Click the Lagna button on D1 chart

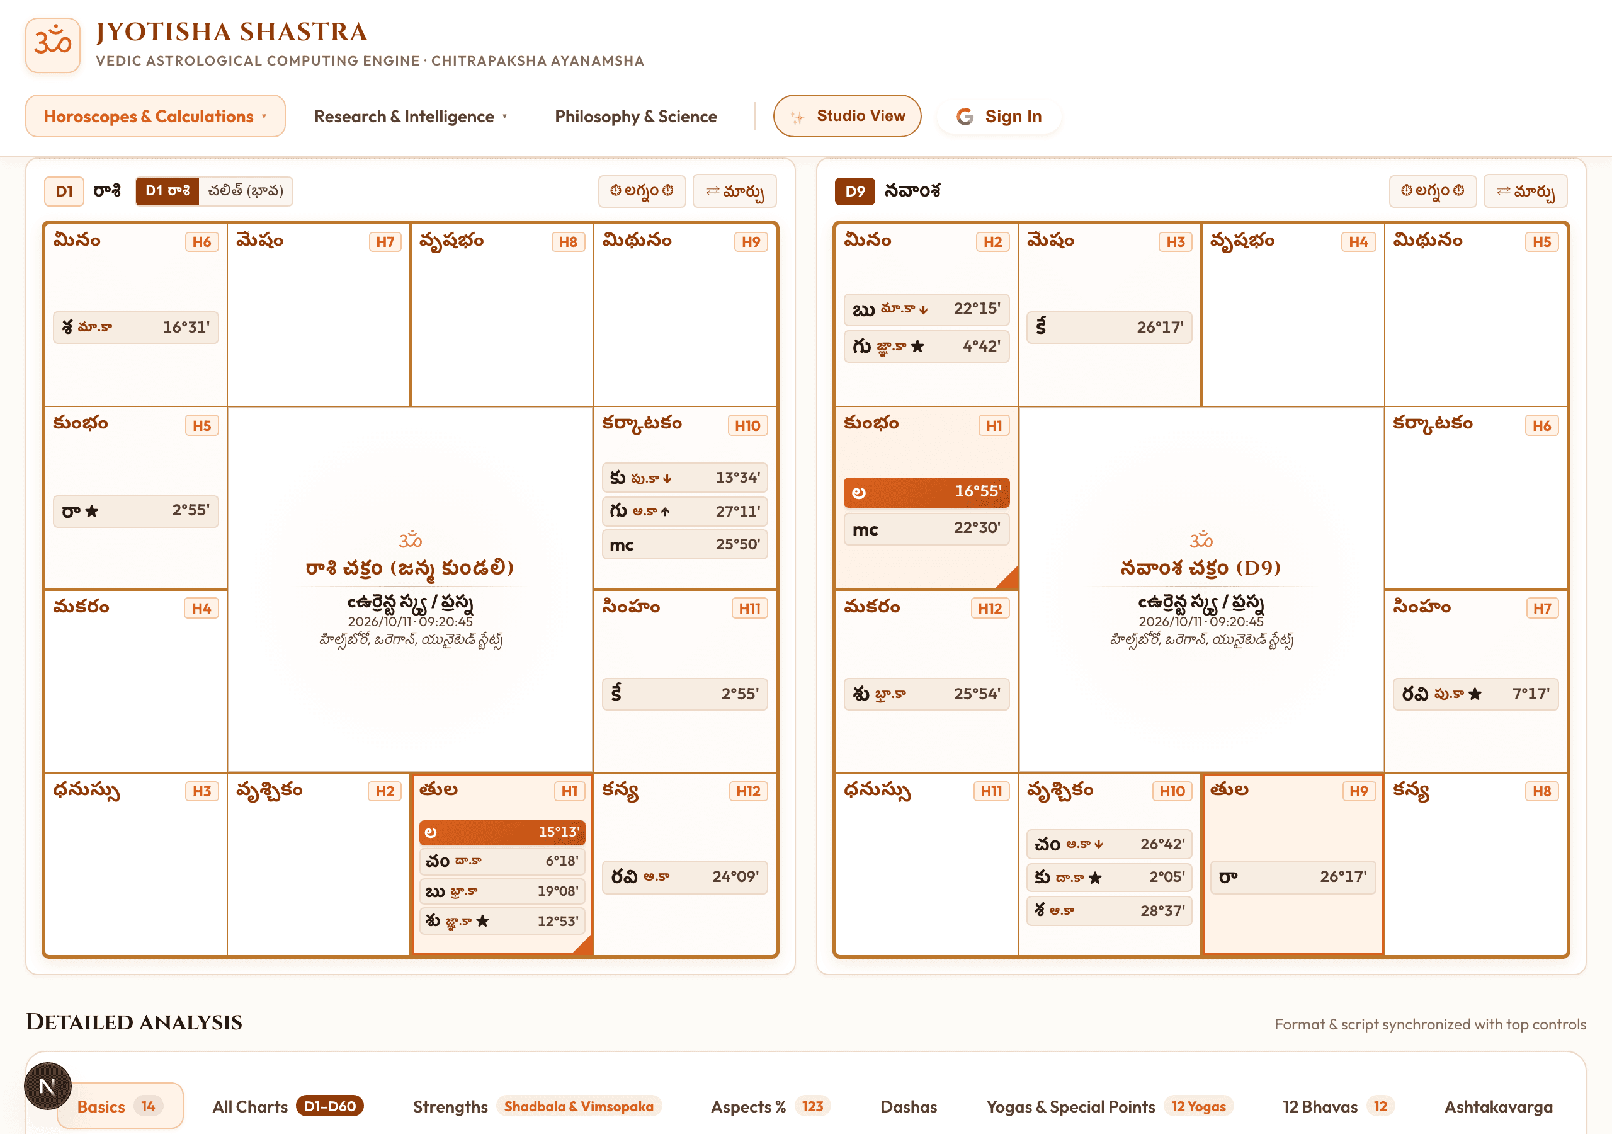[642, 191]
